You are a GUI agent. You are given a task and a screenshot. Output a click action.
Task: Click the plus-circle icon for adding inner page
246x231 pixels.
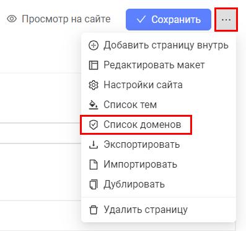(x=94, y=45)
